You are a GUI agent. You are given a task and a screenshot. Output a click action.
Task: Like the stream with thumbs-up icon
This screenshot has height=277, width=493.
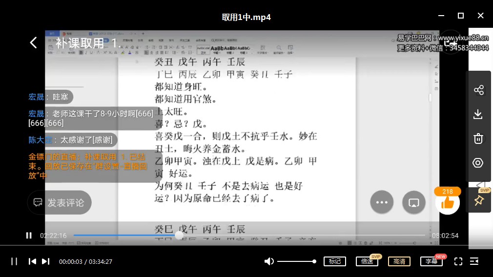pyautogui.click(x=447, y=202)
